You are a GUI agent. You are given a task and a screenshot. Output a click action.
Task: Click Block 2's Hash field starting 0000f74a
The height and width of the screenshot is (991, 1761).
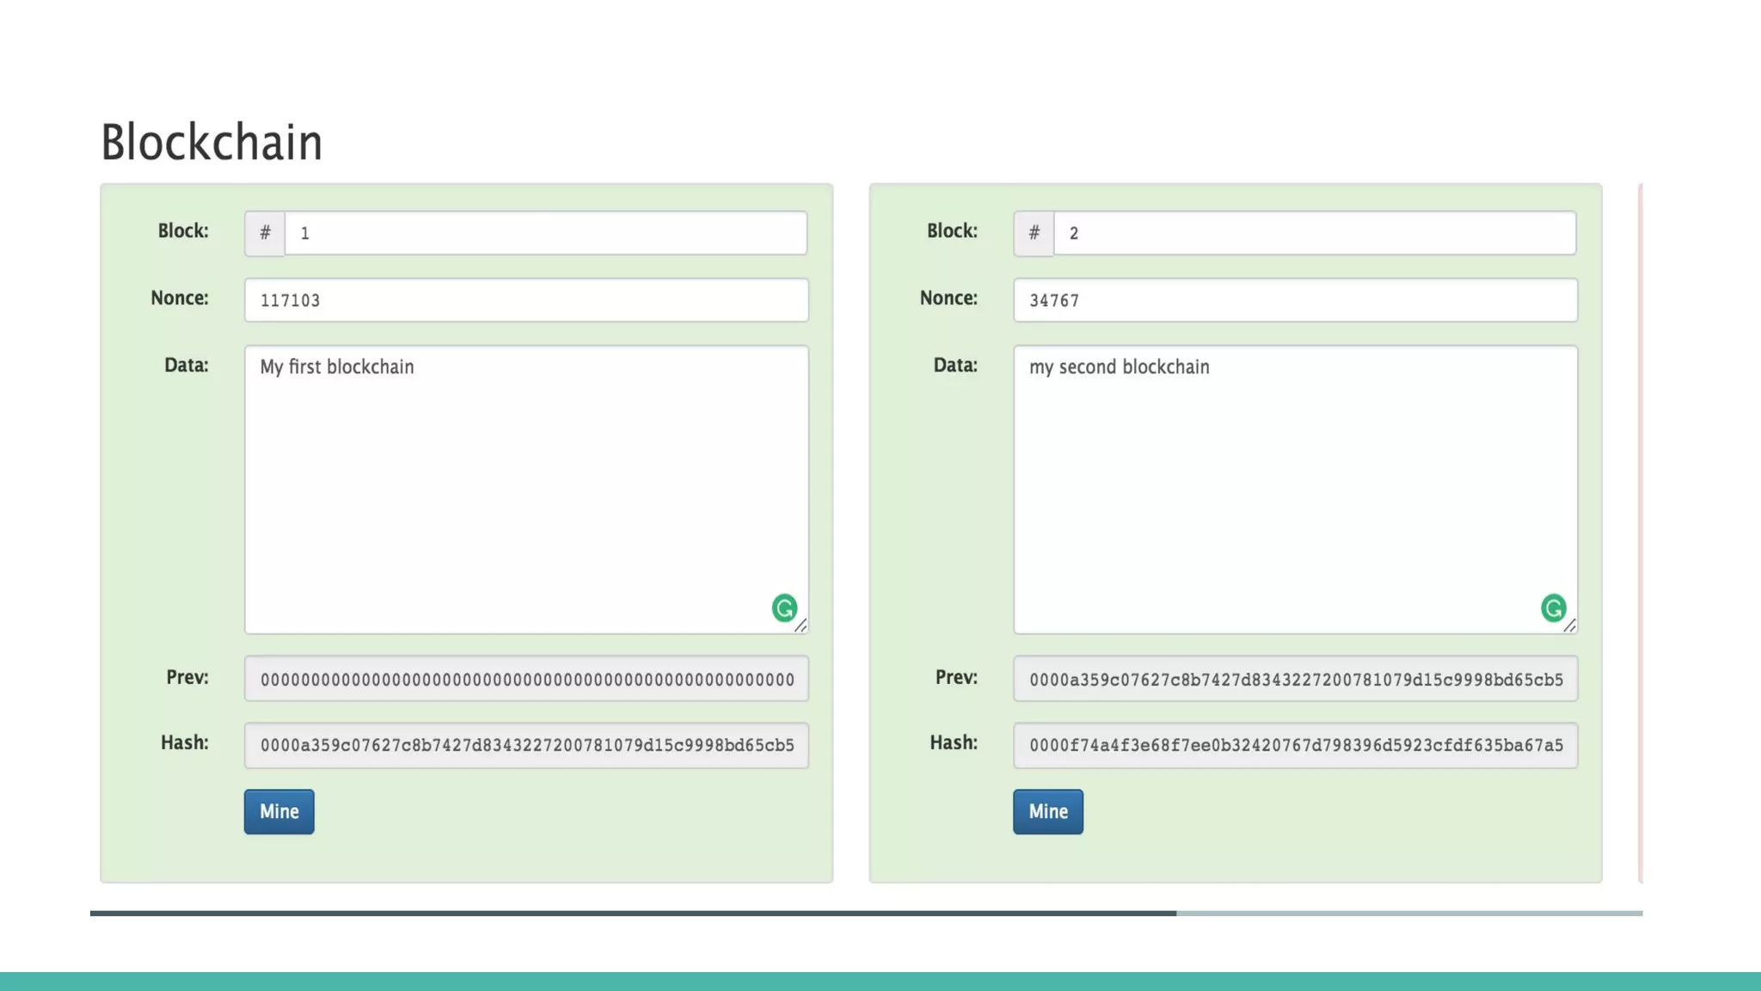tap(1295, 746)
